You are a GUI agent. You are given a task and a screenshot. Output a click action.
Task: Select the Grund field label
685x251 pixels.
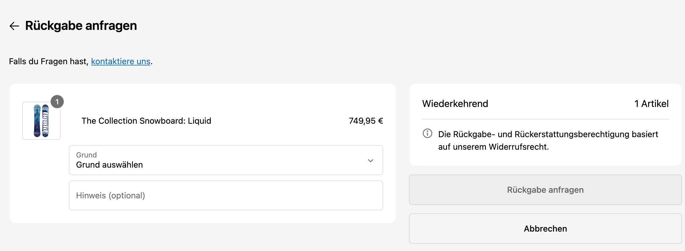tap(86, 155)
